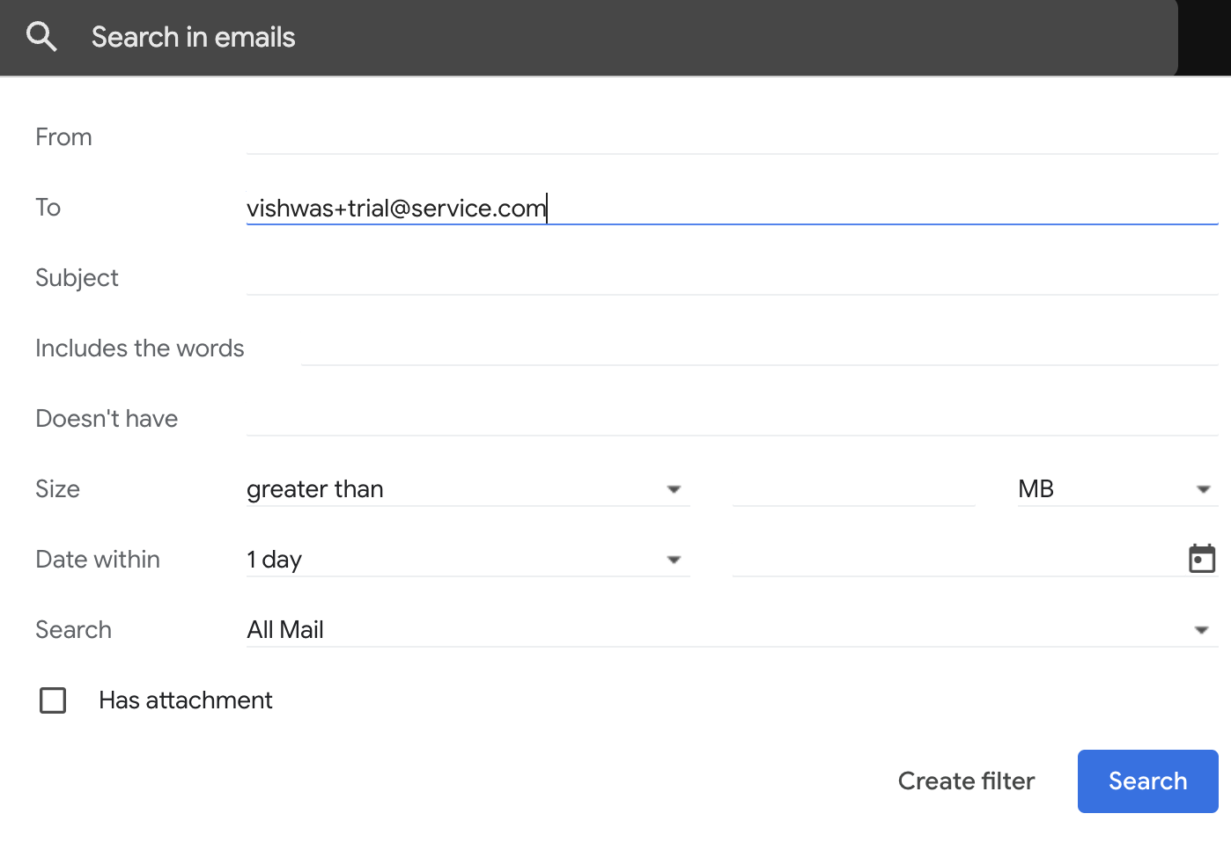Click the dropdown arrow beside 'All Mail'
This screenshot has height=843, width=1231.
click(1201, 630)
